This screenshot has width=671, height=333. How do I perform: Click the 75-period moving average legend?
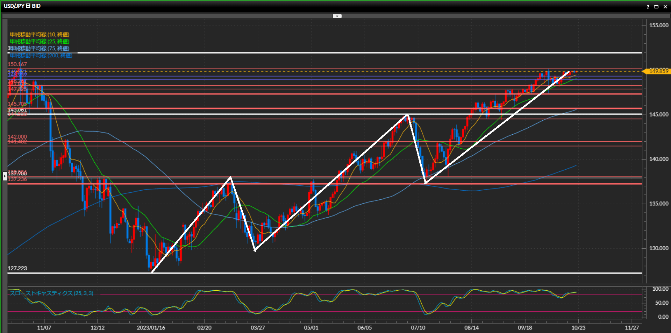point(40,48)
